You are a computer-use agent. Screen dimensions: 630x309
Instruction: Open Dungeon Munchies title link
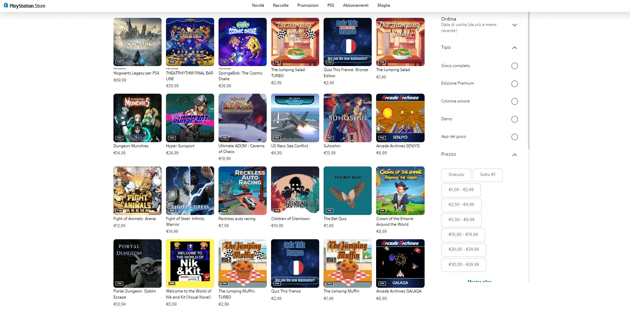(x=131, y=146)
